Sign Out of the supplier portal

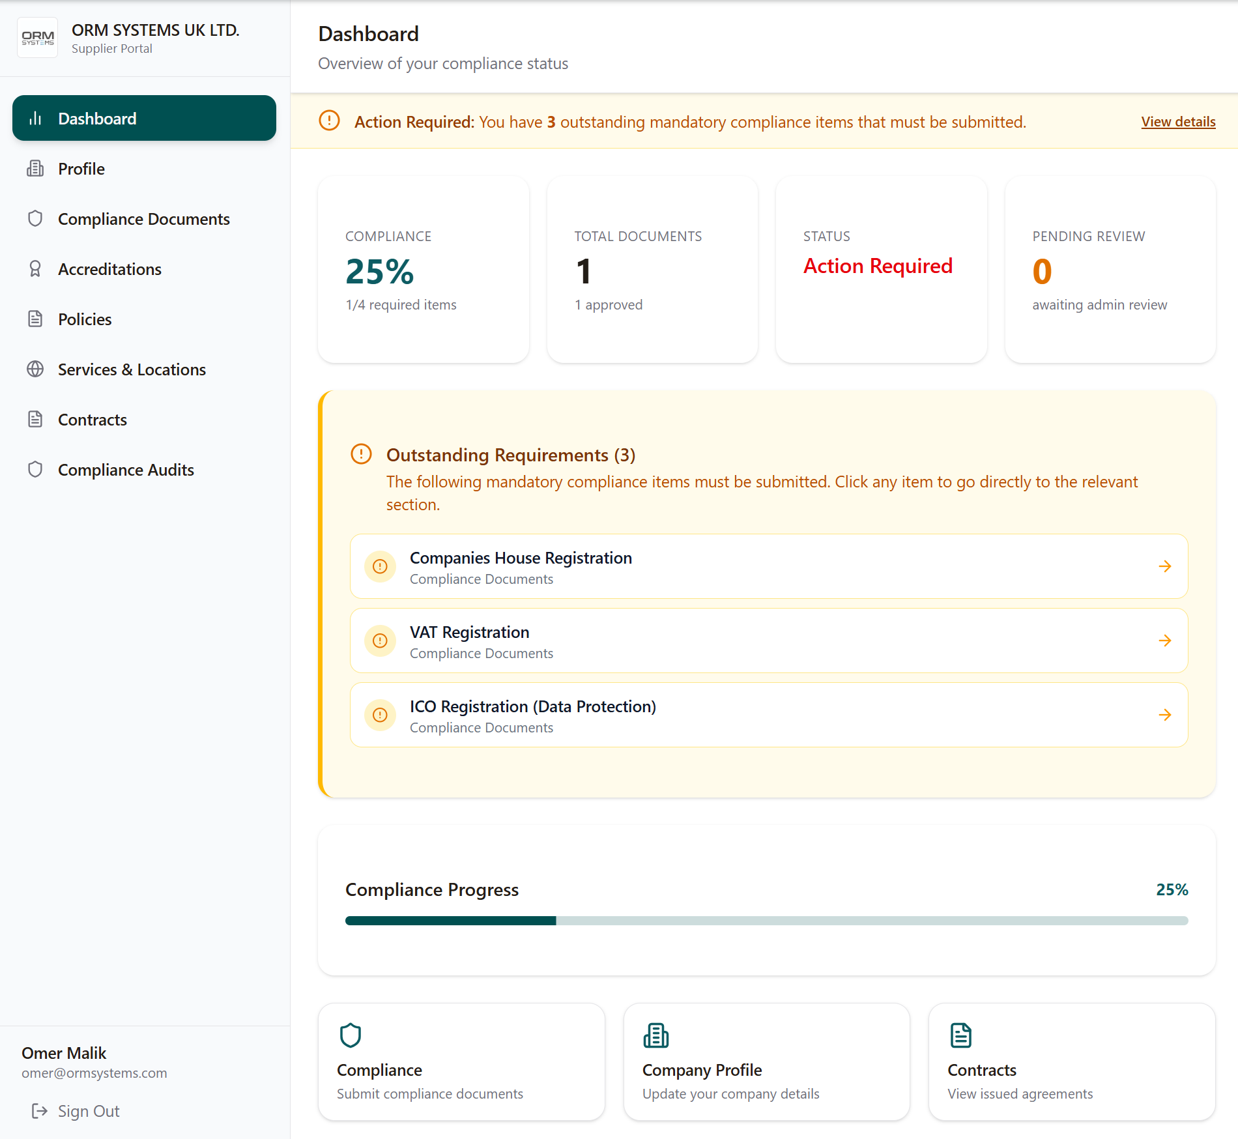pos(76,1111)
